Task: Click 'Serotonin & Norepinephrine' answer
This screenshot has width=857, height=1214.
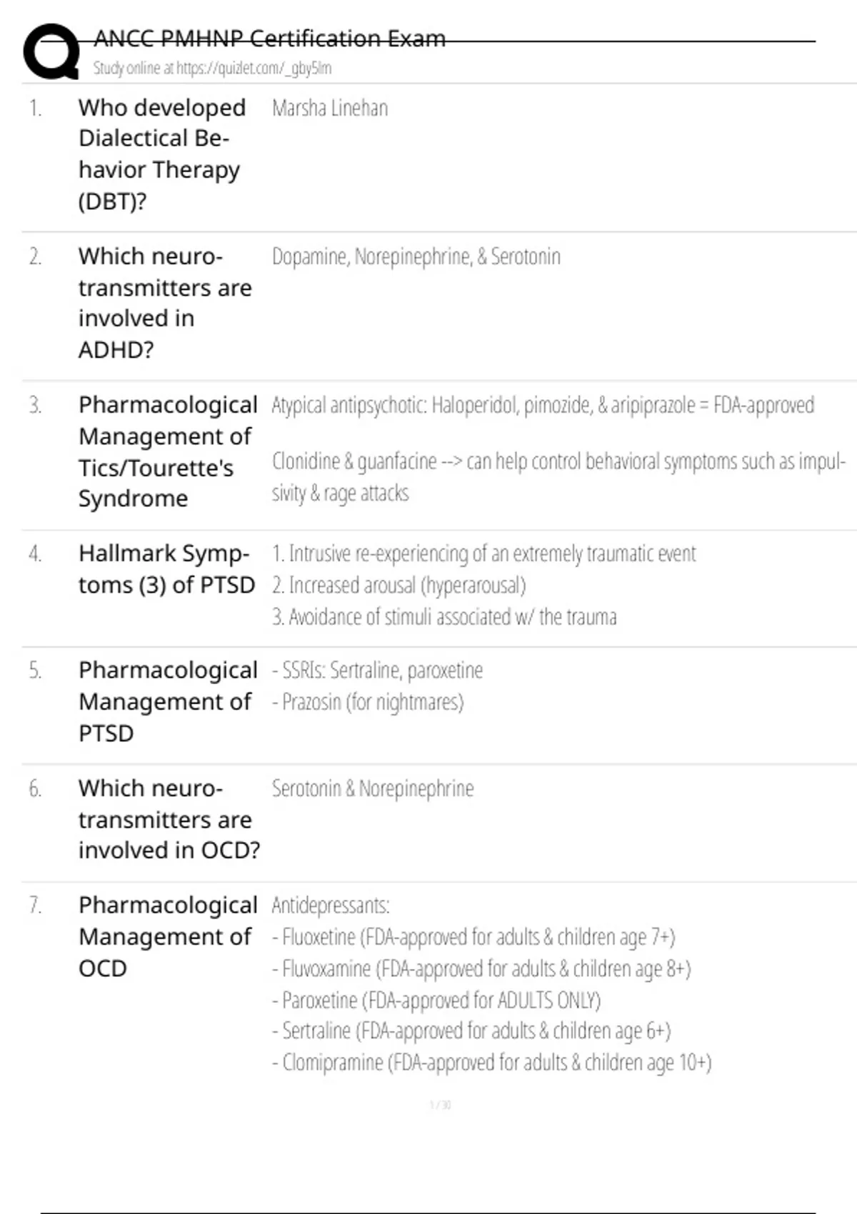Action: 372,789
